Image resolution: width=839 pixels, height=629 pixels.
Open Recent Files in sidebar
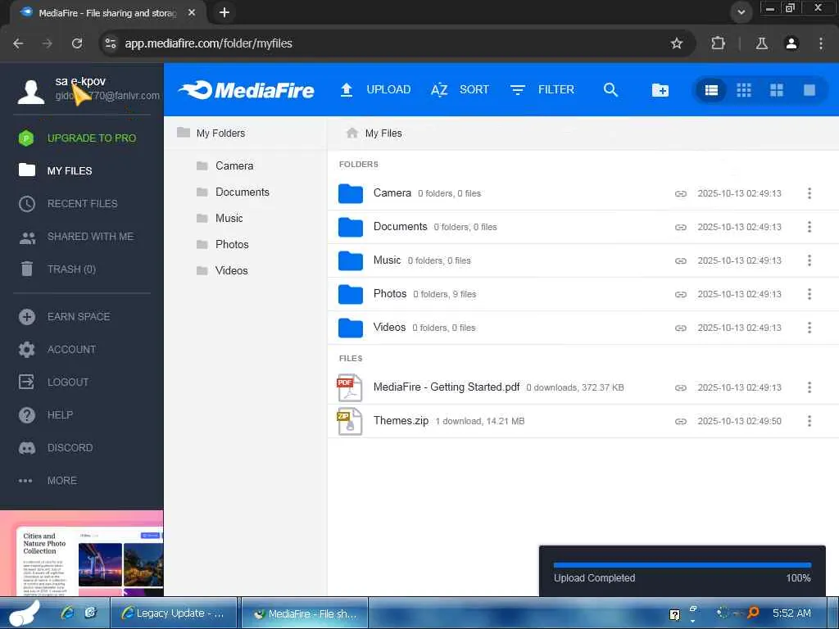click(x=68, y=204)
